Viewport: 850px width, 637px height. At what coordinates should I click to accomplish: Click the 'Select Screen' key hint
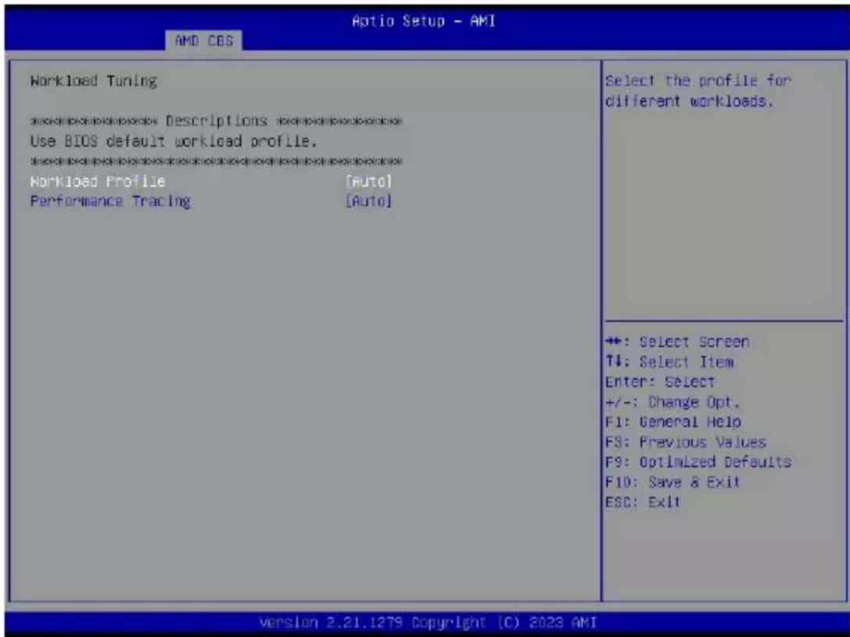tap(678, 342)
